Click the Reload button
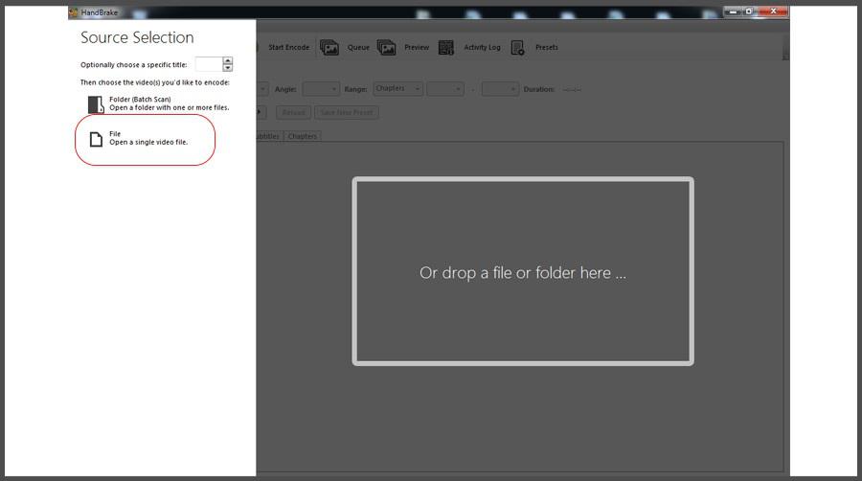 (294, 113)
